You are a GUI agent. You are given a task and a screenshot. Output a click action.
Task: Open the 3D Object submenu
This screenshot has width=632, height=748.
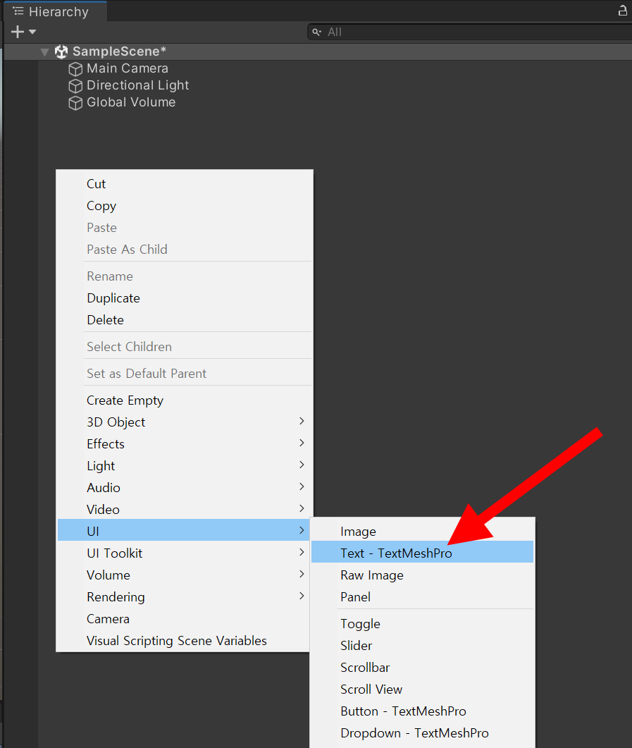pyautogui.click(x=185, y=422)
